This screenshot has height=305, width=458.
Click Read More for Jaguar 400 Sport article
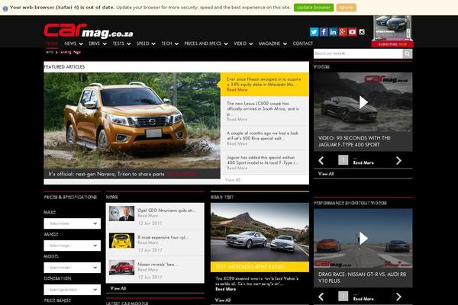[x=237, y=168]
